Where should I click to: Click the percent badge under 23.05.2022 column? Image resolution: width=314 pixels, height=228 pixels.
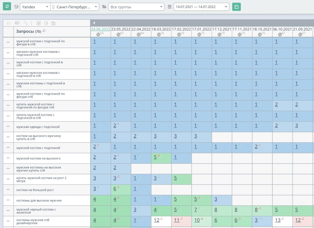[x=118, y=34]
